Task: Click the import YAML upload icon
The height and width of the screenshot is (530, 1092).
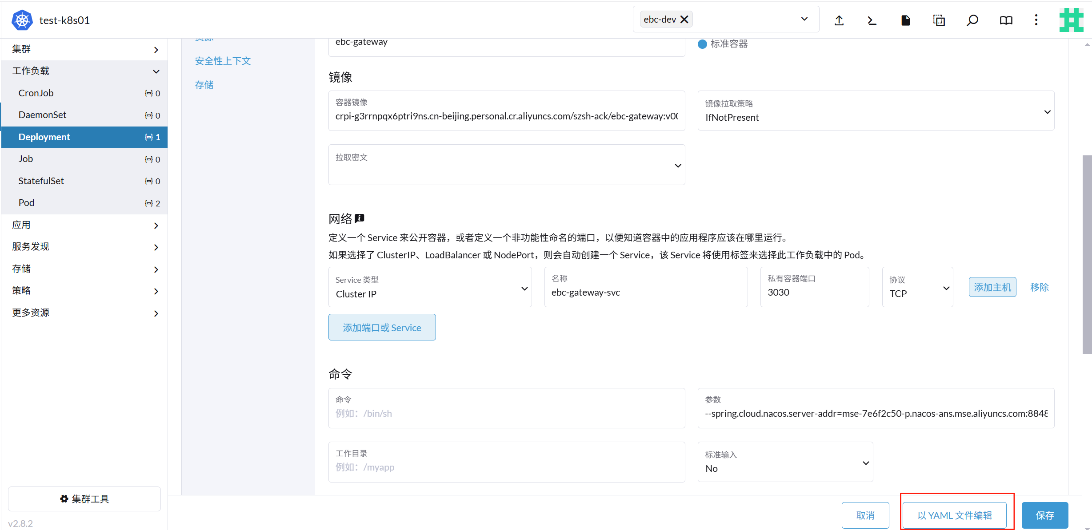Action: coord(839,20)
